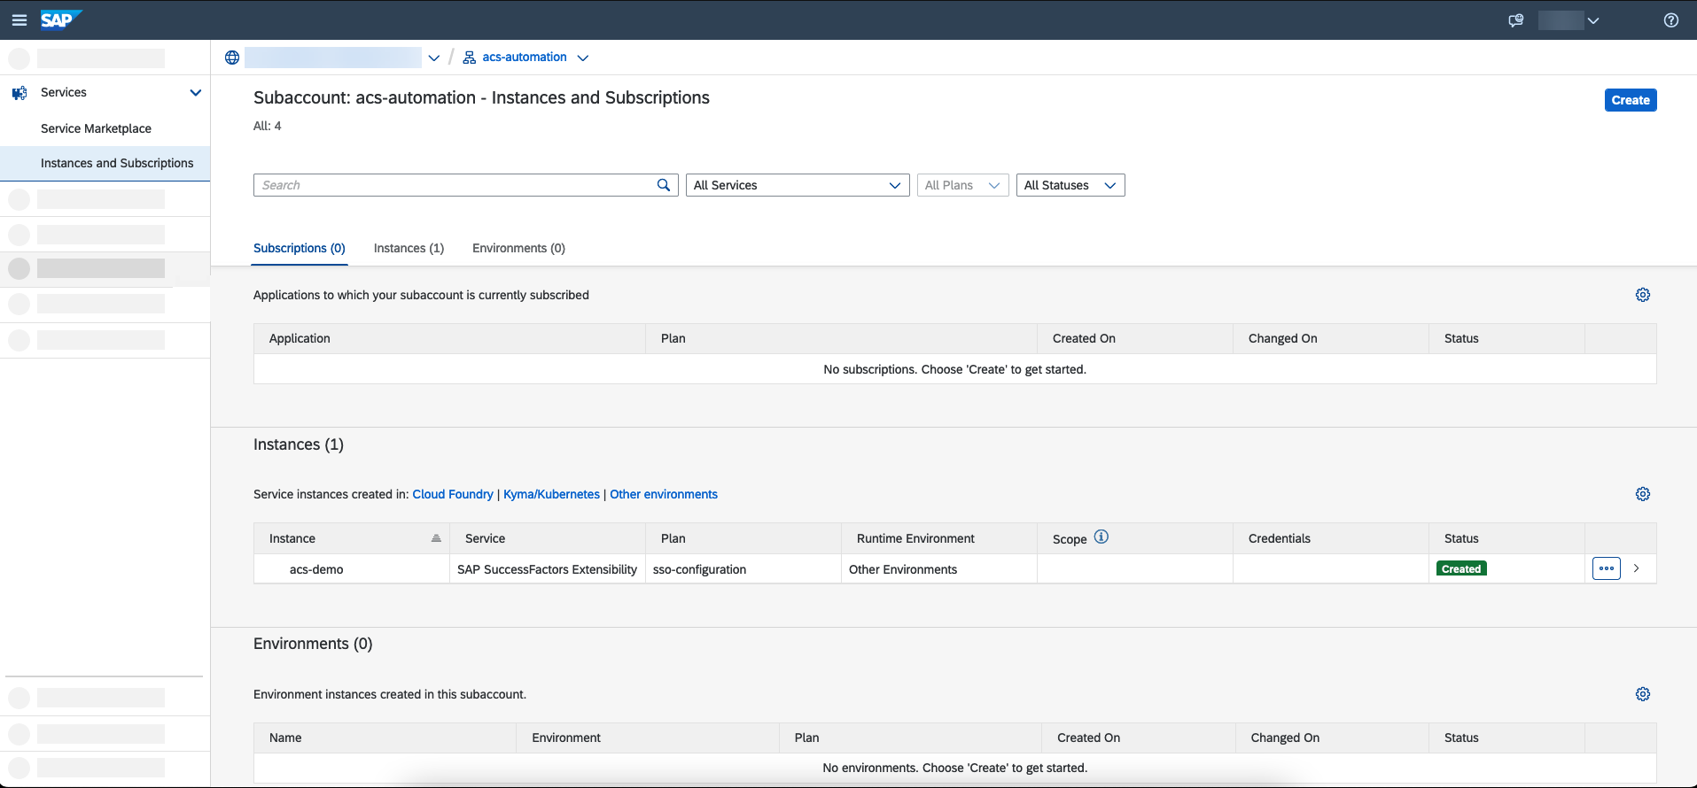Click the global account globe icon
The image size is (1697, 788).
click(232, 58)
